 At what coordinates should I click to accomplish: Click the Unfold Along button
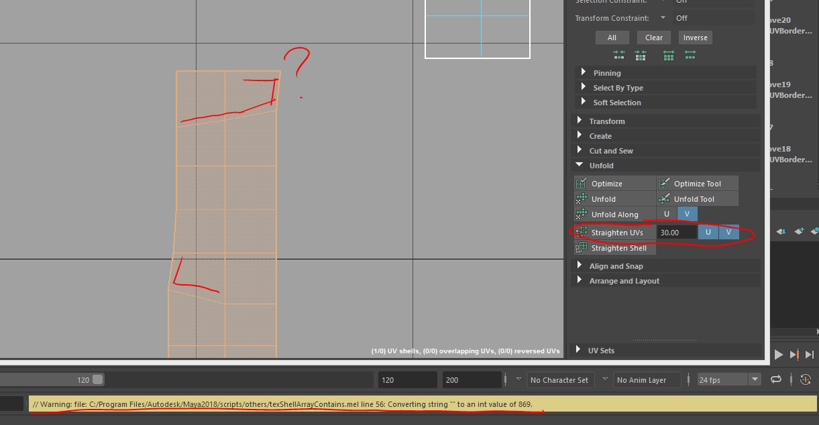(x=614, y=215)
